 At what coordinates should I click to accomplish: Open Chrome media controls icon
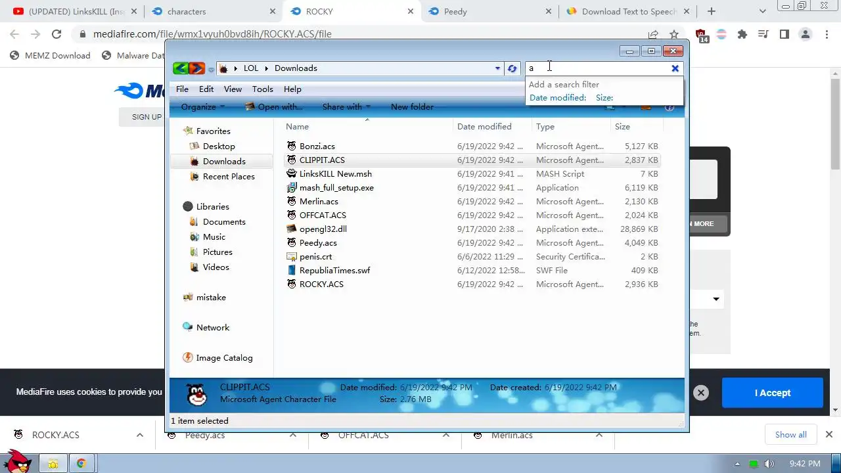763,34
